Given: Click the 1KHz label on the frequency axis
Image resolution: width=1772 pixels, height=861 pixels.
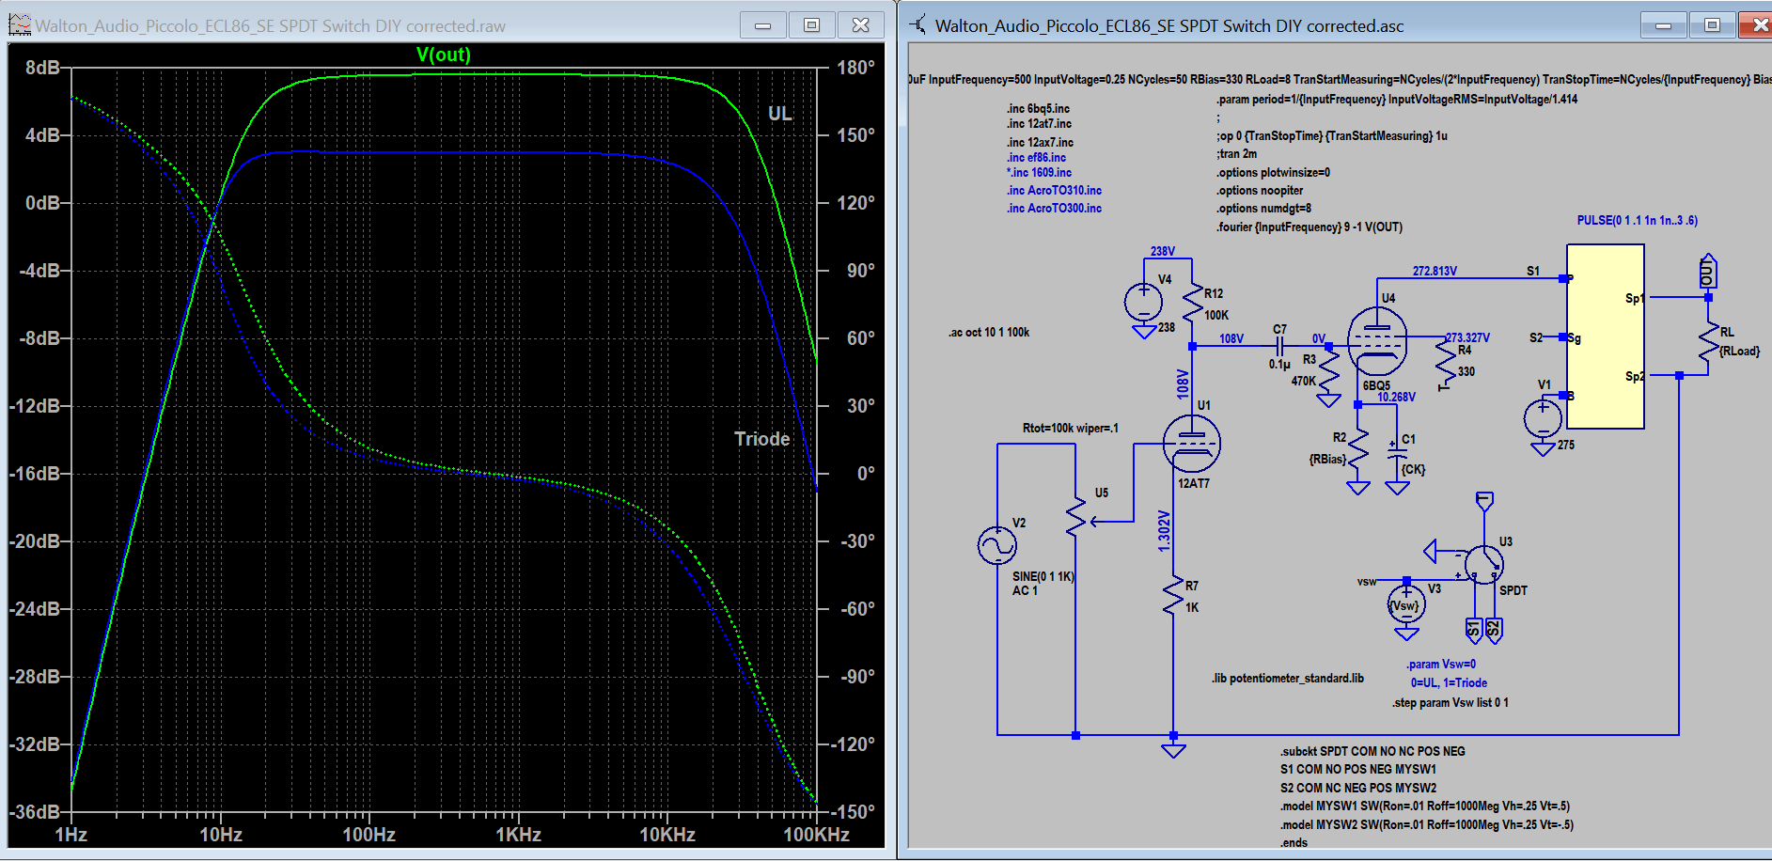Looking at the screenshot, I should click(x=518, y=835).
